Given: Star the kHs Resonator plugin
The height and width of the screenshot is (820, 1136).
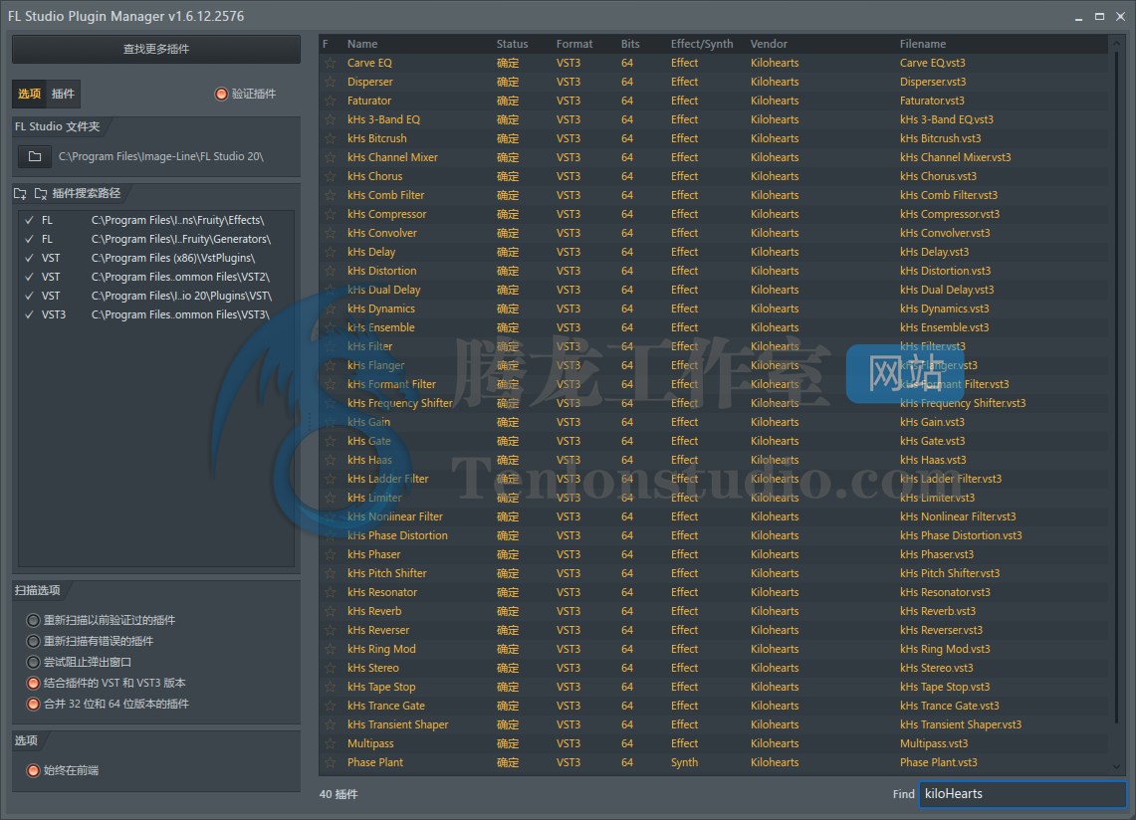Looking at the screenshot, I should coord(331,592).
